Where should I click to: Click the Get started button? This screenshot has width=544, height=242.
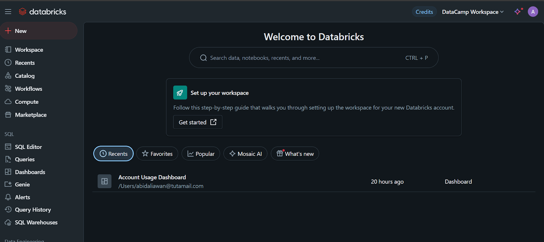(198, 122)
